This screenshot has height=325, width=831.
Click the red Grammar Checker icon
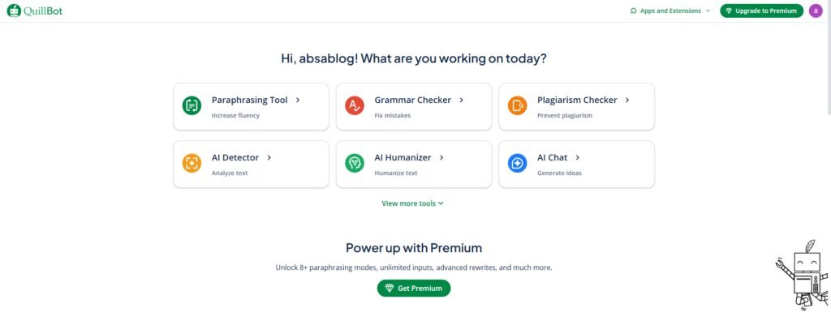pyautogui.click(x=355, y=105)
